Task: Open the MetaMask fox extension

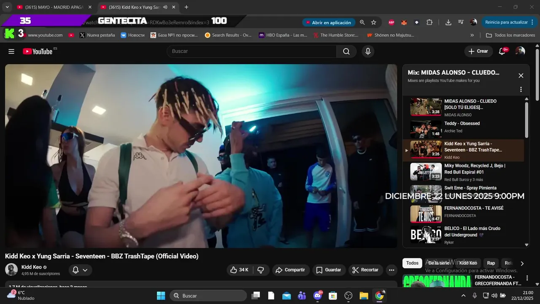Action: pos(404,22)
